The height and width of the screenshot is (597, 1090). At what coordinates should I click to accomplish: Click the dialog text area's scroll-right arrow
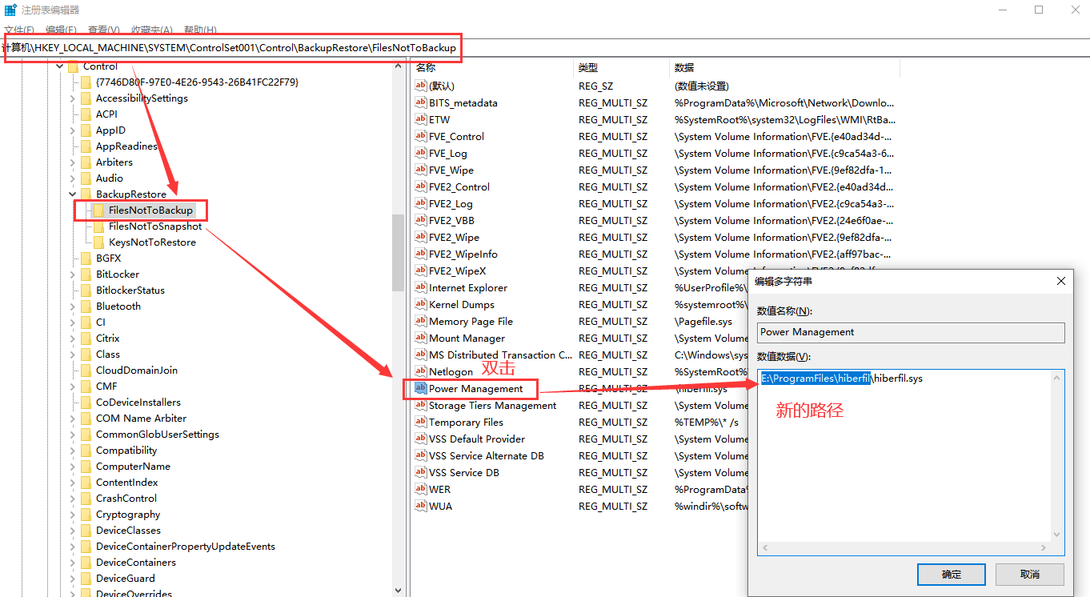1045,548
